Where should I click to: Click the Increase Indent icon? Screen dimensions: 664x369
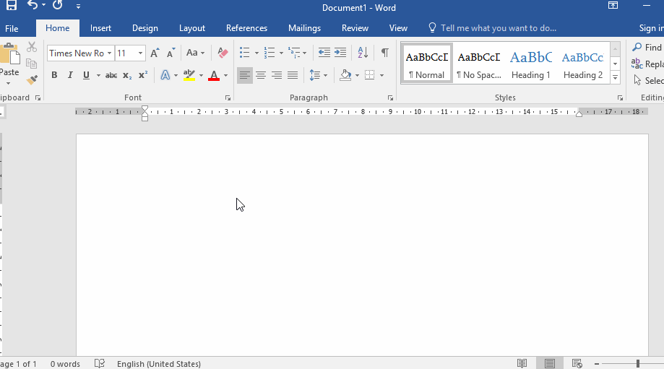coord(340,53)
